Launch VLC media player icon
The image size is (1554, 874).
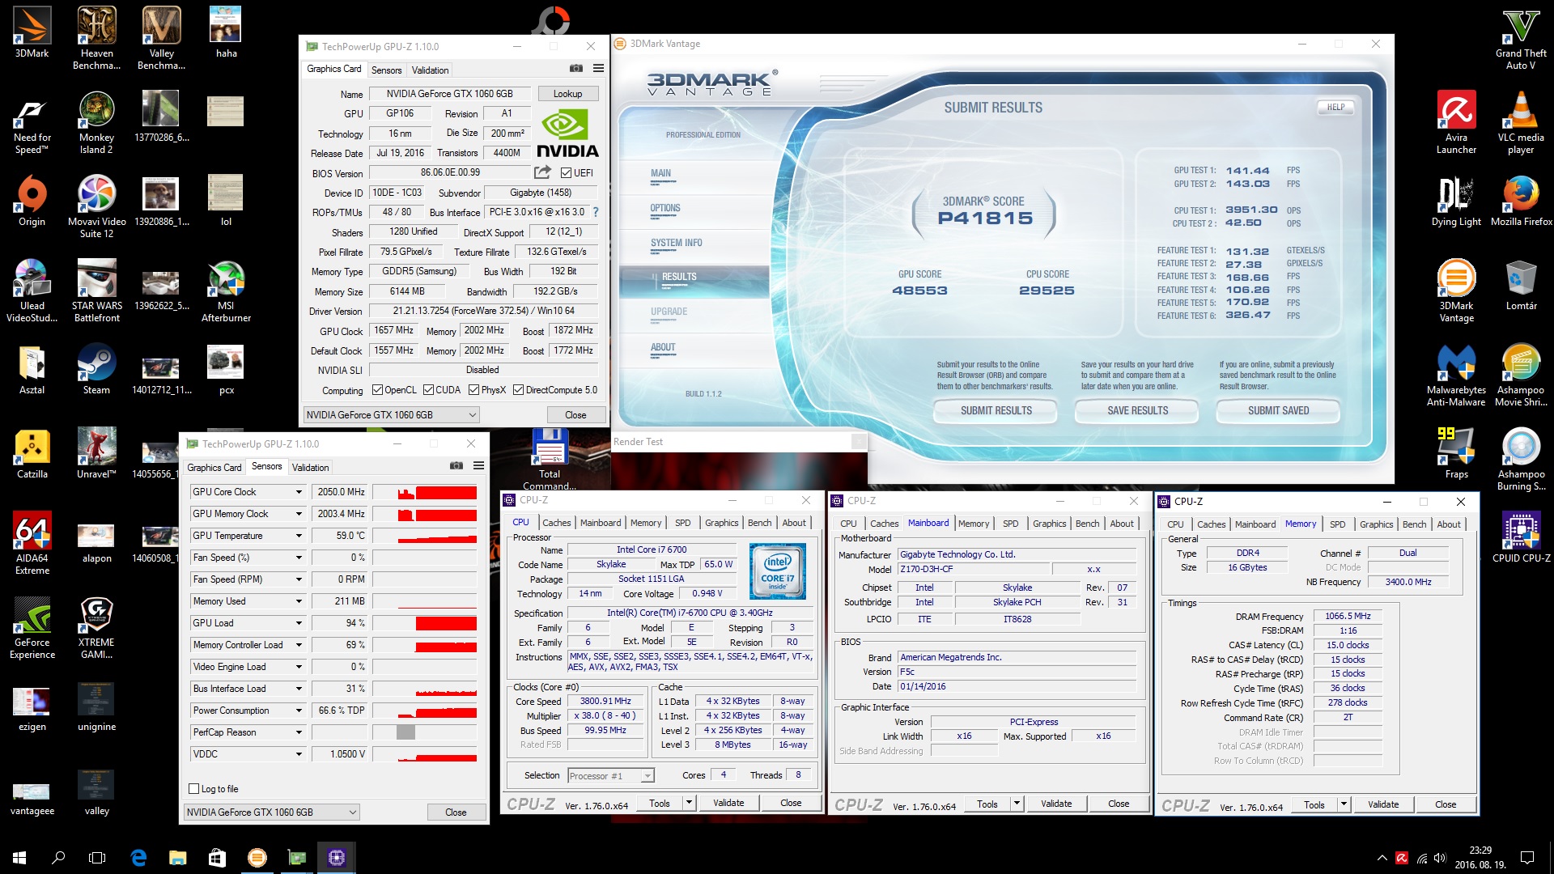point(1521,121)
